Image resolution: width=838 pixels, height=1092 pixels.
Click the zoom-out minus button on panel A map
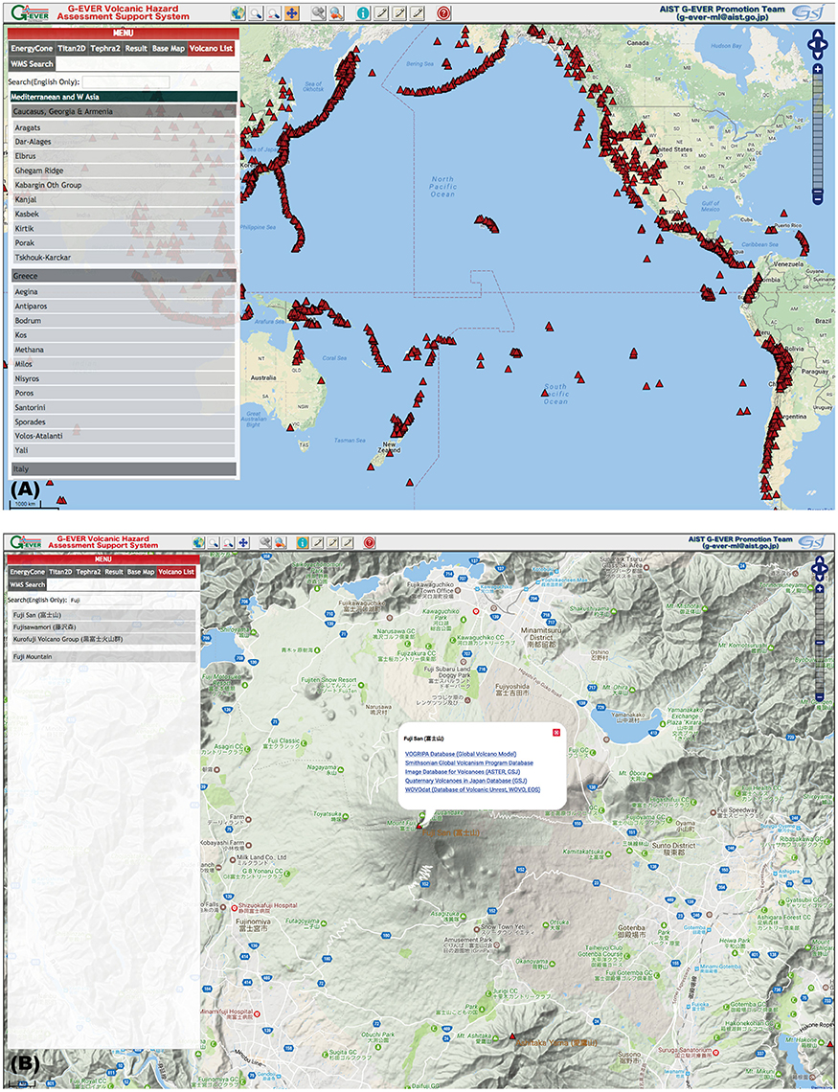(818, 200)
